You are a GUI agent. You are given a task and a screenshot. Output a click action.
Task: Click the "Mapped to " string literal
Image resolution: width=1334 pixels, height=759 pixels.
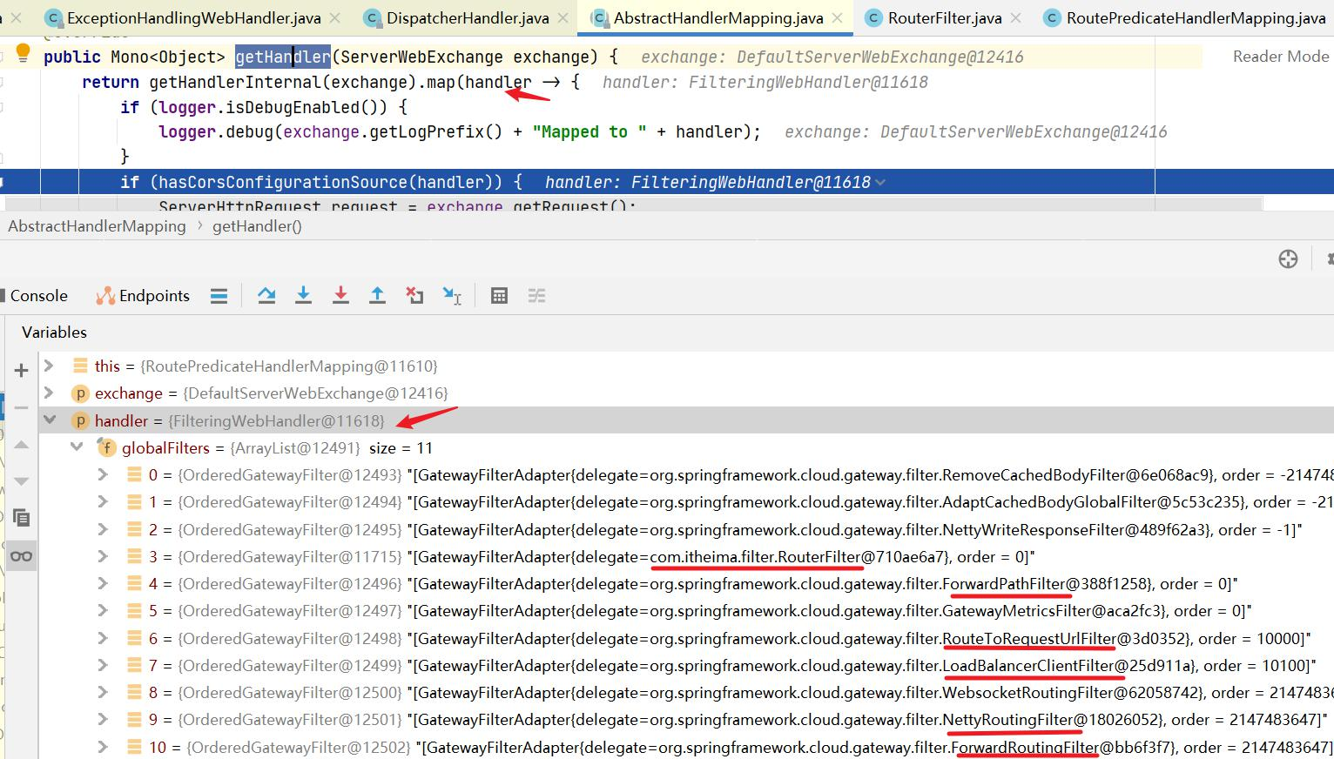pyautogui.click(x=589, y=131)
